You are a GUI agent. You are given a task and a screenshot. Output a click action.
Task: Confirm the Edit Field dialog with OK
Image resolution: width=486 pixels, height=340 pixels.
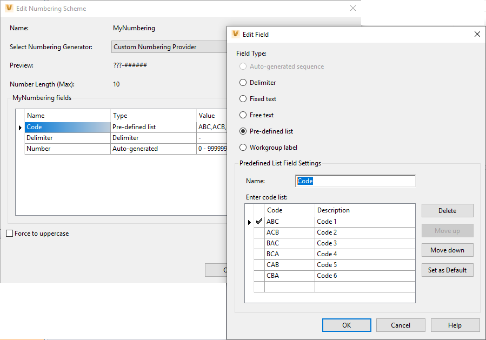(346, 325)
